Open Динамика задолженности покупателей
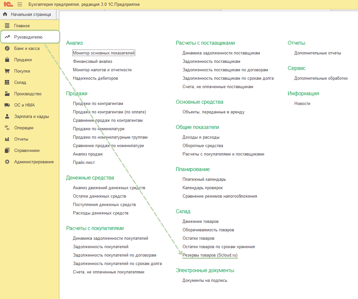 (x=111, y=238)
